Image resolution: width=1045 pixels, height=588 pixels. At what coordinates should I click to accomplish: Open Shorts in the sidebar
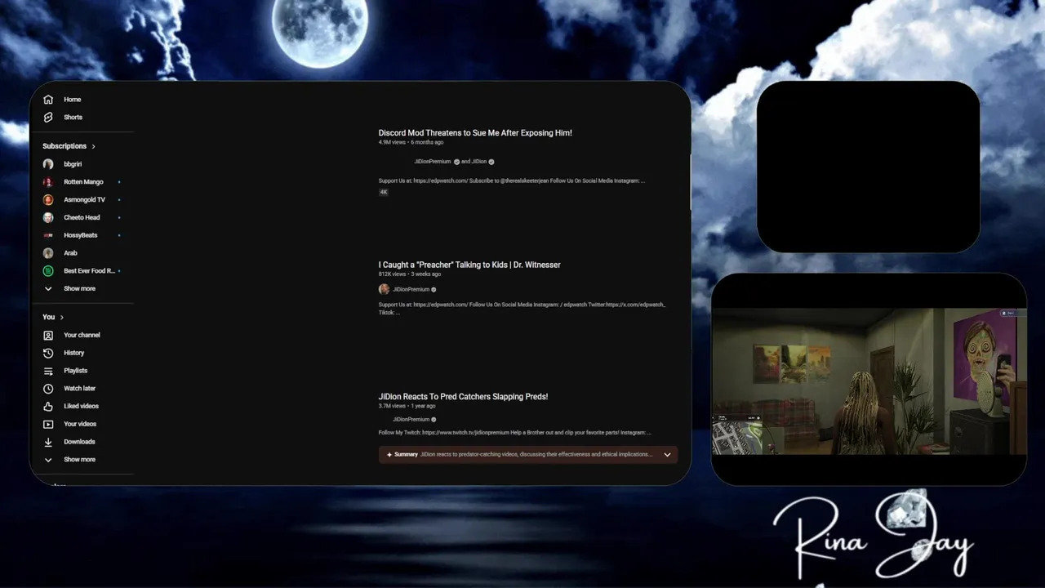(73, 118)
